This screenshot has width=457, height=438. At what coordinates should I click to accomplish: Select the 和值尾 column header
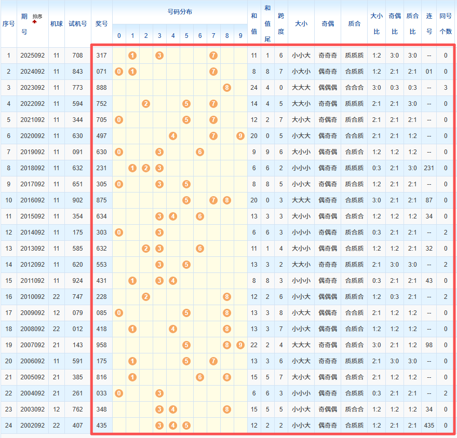(267, 23)
